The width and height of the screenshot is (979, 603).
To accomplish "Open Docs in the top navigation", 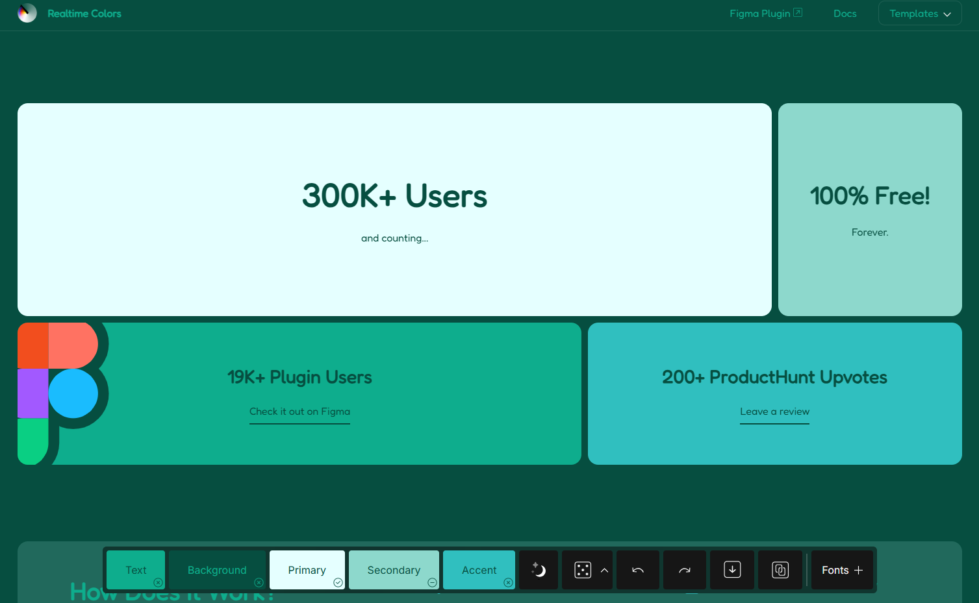I will [845, 14].
